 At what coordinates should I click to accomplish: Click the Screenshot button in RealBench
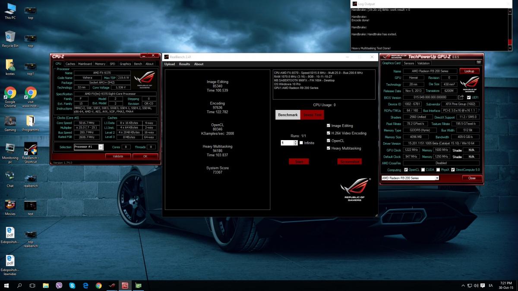pos(350,162)
